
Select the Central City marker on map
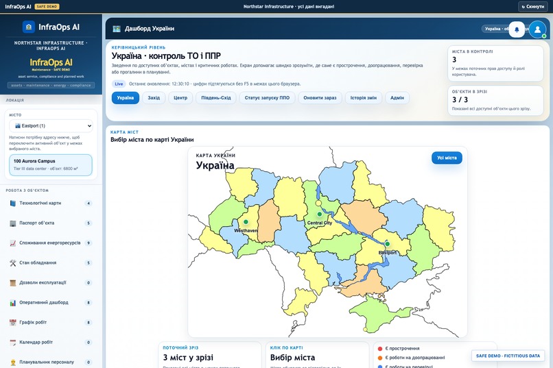(x=320, y=214)
